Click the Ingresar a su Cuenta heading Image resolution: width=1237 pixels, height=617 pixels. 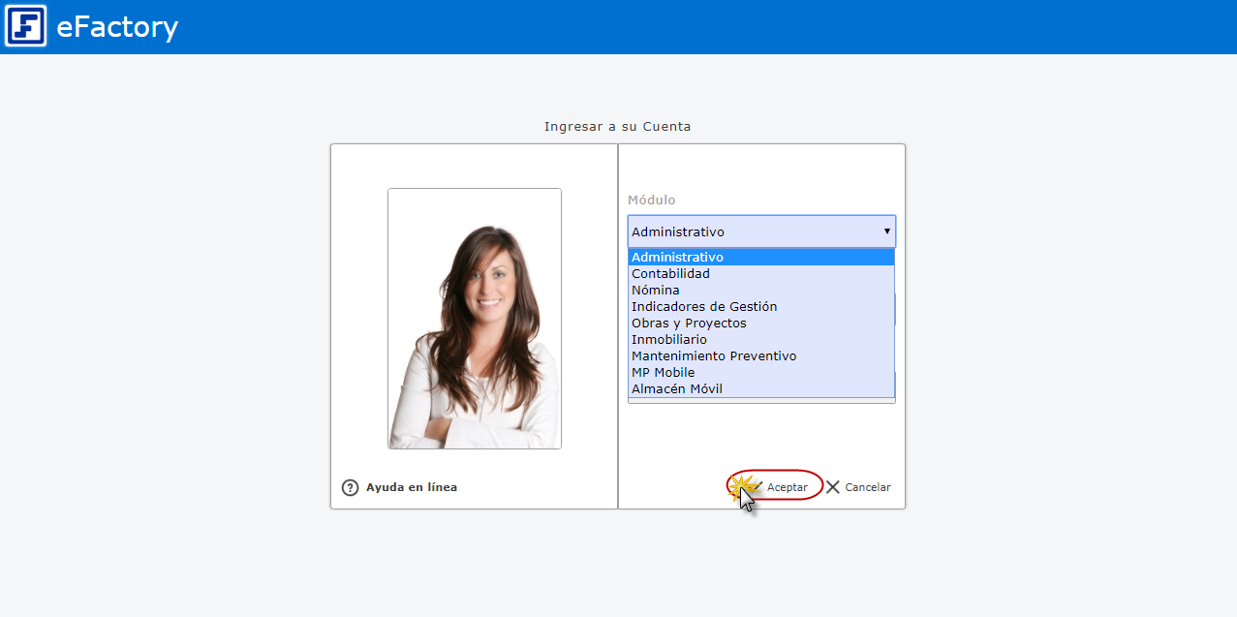pos(618,127)
